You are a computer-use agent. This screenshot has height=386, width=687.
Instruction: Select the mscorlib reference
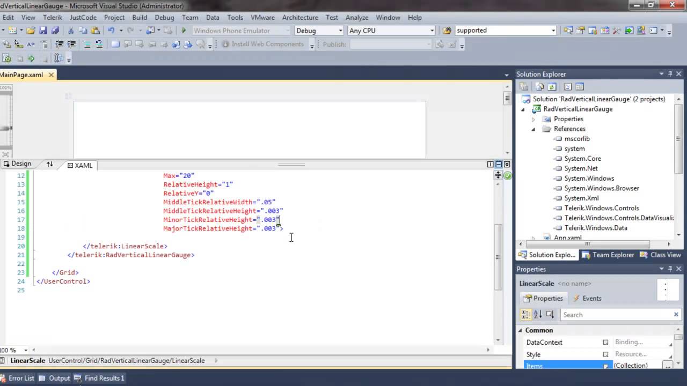(577, 139)
